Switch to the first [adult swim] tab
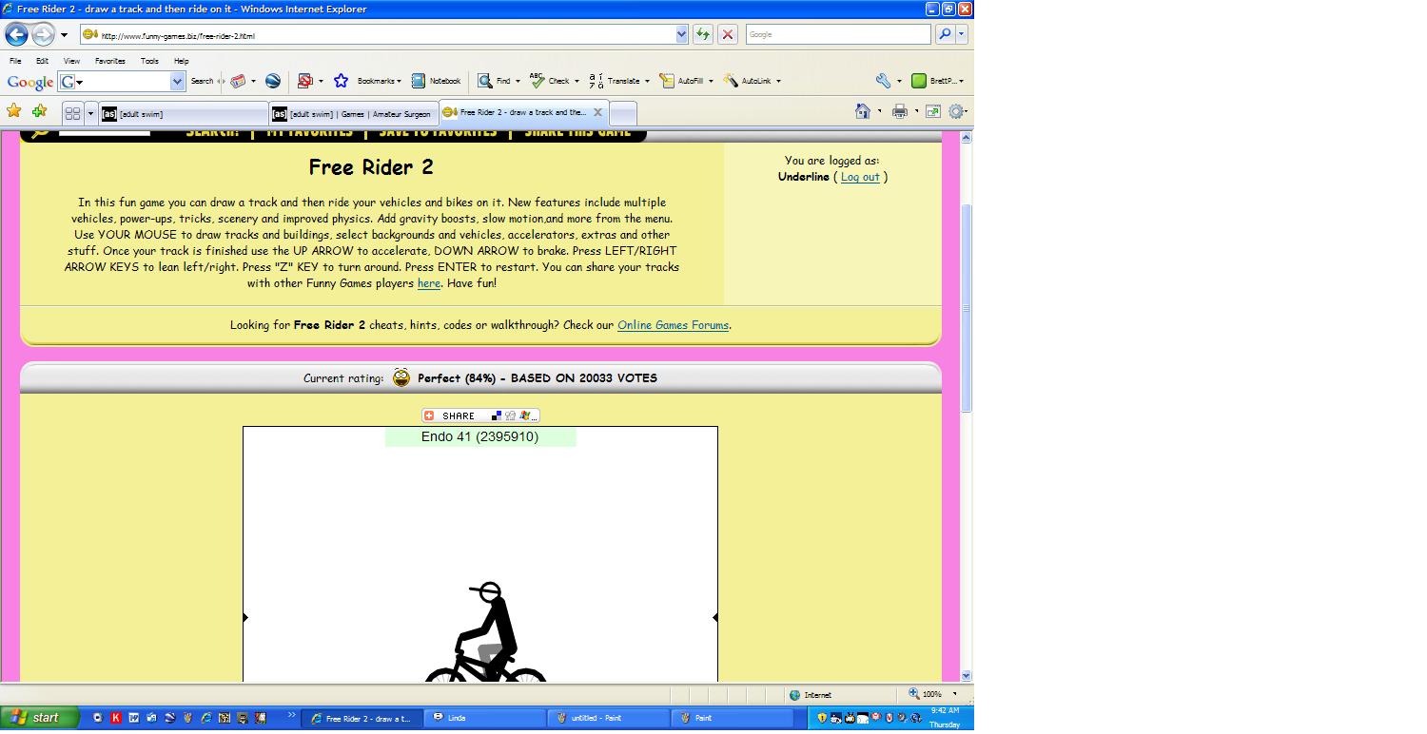 coord(184,114)
